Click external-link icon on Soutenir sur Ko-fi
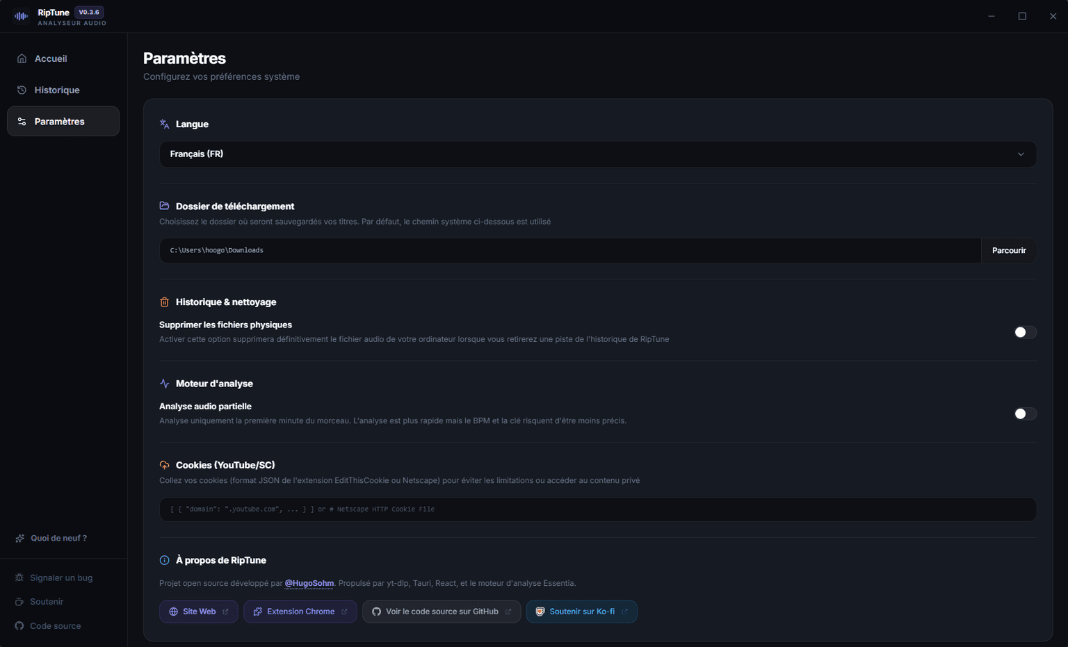The height and width of the screenshot is (647, 1068). (624, 612)
